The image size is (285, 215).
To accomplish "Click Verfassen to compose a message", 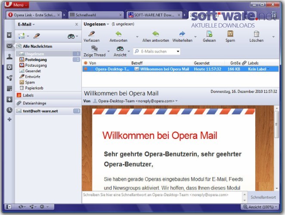I will (91, 37).
